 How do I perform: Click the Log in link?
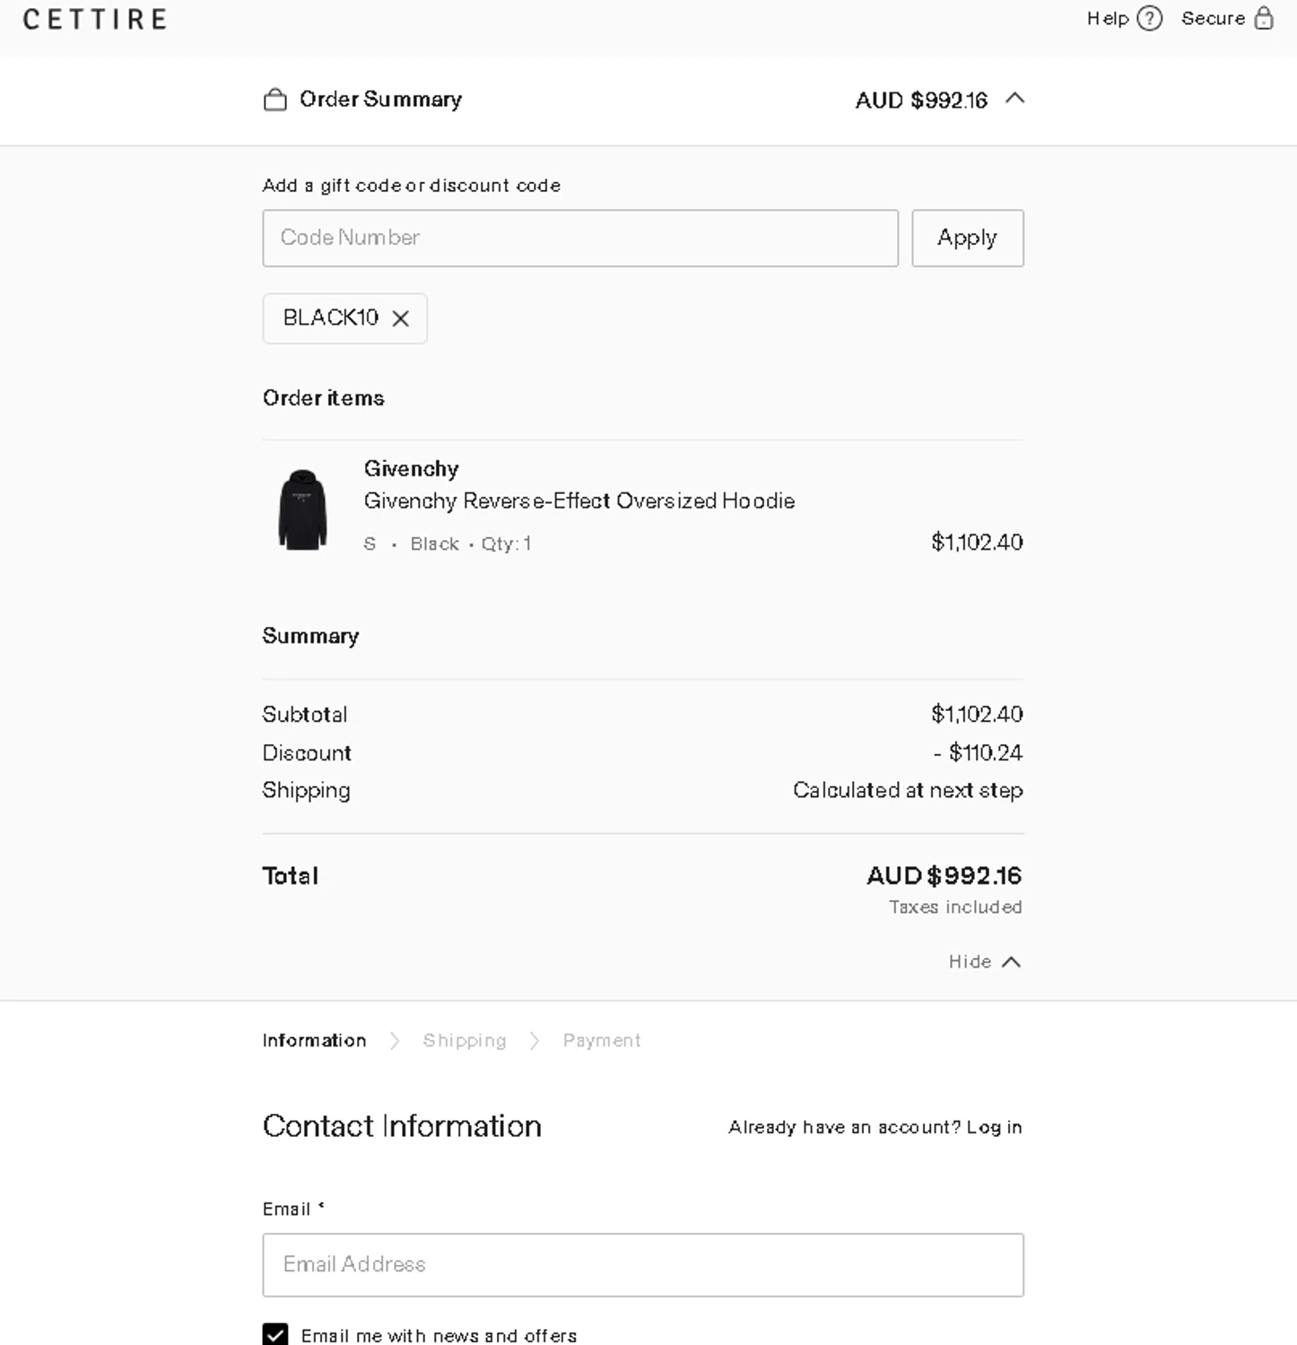(x=994, y=1127)
